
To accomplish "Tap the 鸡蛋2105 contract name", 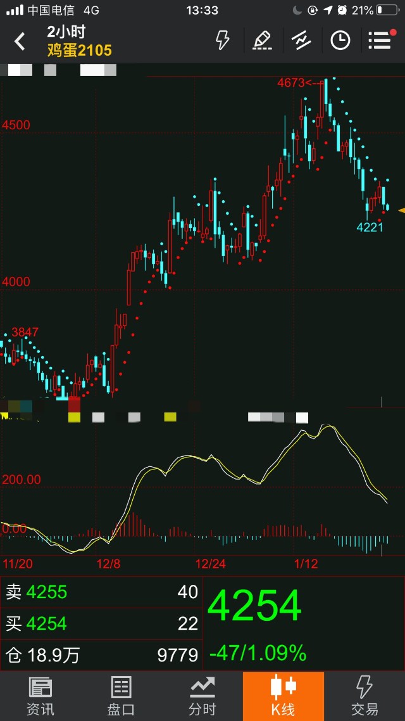I will click(x=80, y=50).
